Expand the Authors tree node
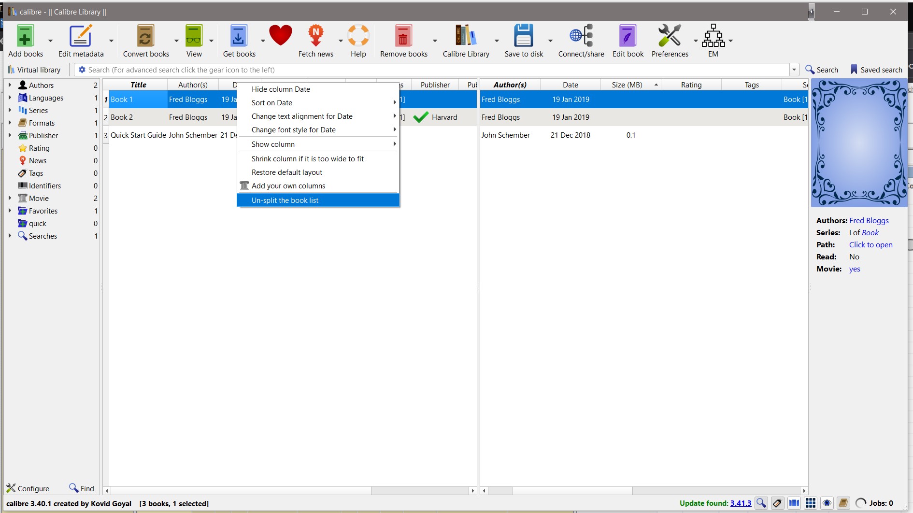This screenshot has height=513, width=913. pyautogui.click(x=10, y=85)
